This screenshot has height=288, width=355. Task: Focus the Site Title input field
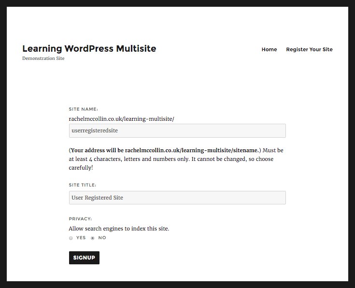click(x=177, y=198)
